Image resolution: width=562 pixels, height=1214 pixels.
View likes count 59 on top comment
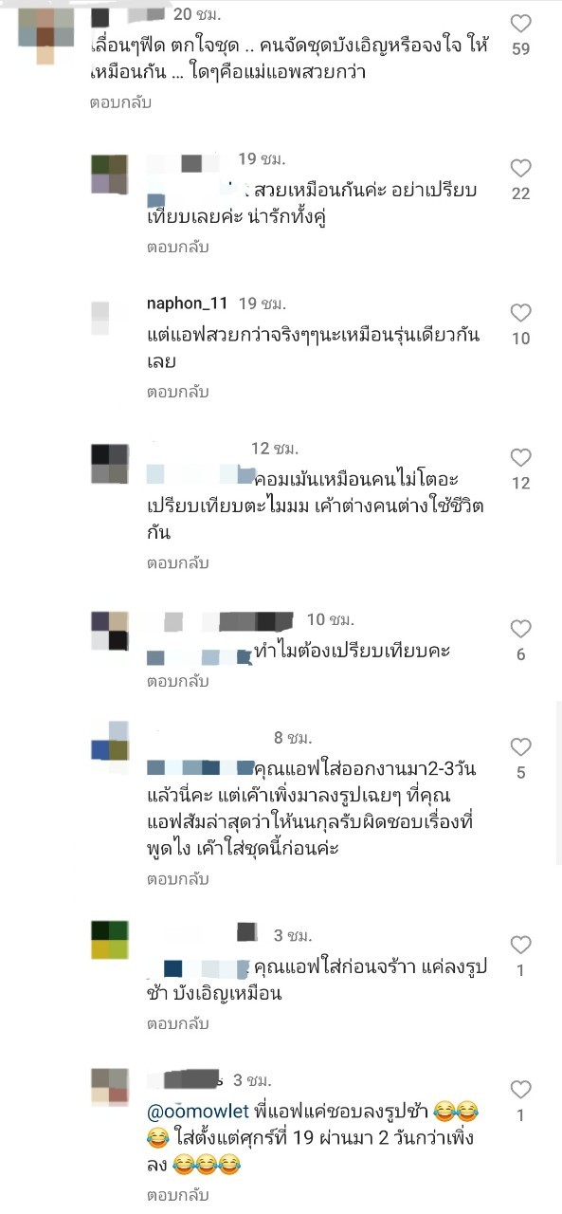click(520, 49)
